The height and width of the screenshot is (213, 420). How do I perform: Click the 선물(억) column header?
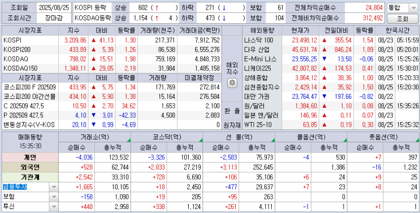tap(239, 137)
